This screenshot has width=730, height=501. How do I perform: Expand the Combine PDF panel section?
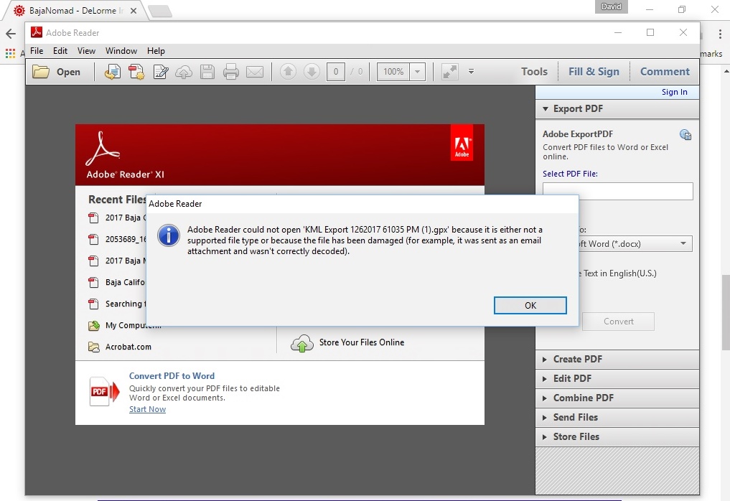[583, 398]
